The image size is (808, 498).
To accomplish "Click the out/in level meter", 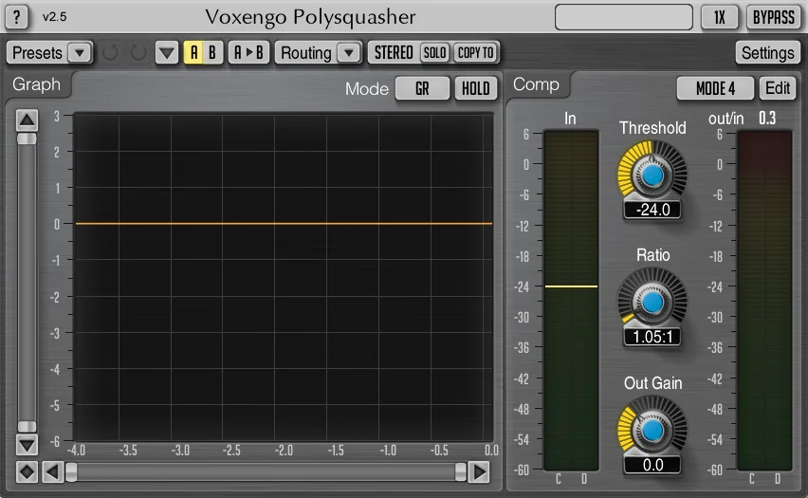I will 764,300.
